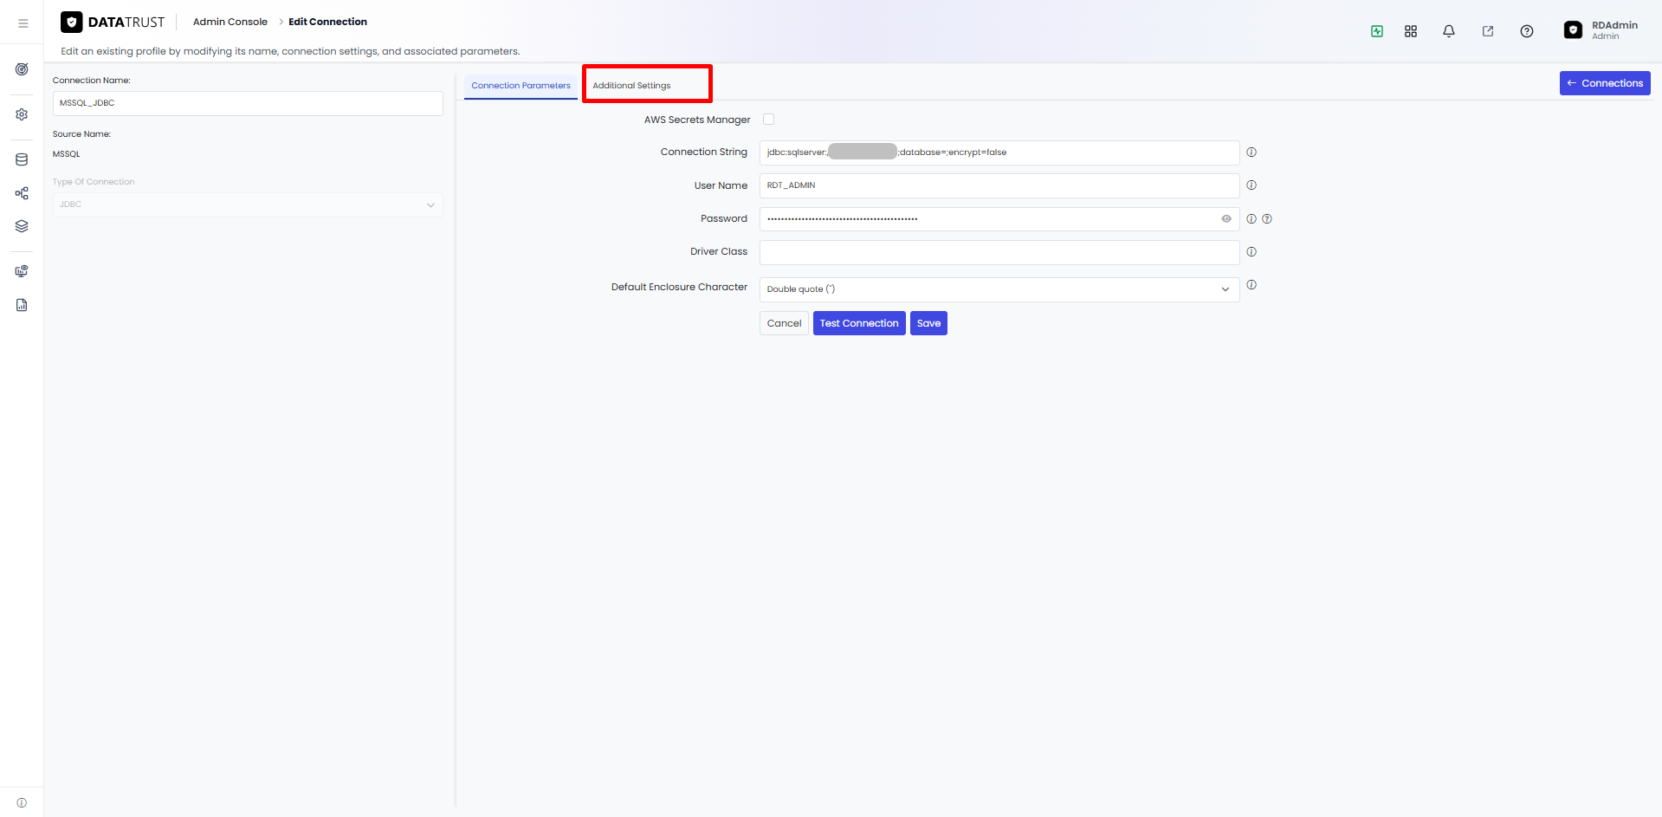
Task: Click the Password input field
Action: pyautogui.click(x=999, y=219)
